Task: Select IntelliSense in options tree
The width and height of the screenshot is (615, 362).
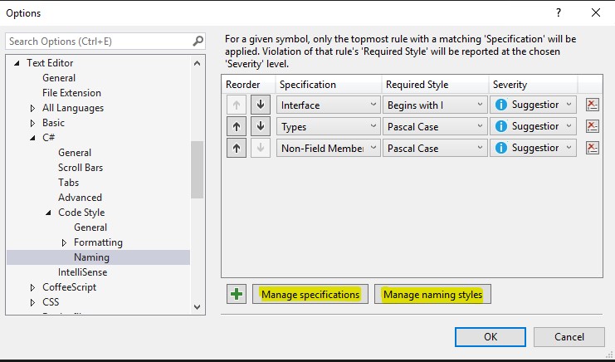Action: click(x=81, y=272)
